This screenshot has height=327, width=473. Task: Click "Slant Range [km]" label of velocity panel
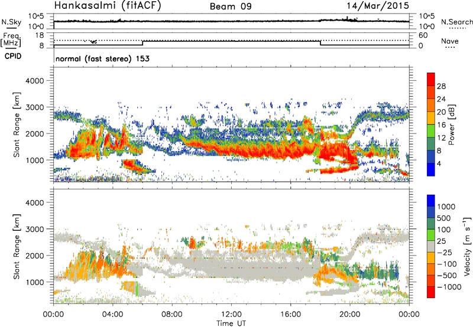tap(17, 247)
